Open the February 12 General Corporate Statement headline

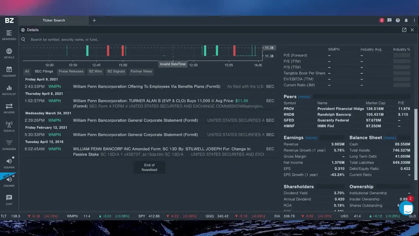pos(136,135)
